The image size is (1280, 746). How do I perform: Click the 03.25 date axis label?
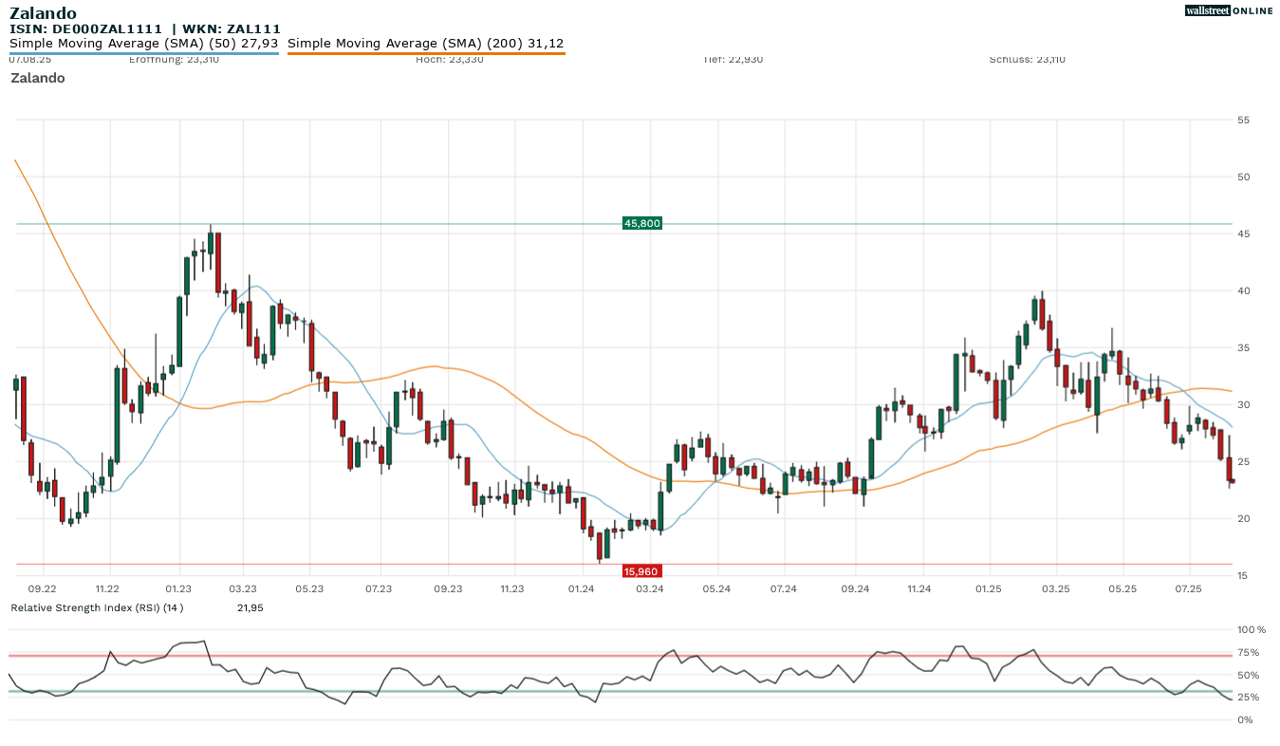tap(1055, 589)
